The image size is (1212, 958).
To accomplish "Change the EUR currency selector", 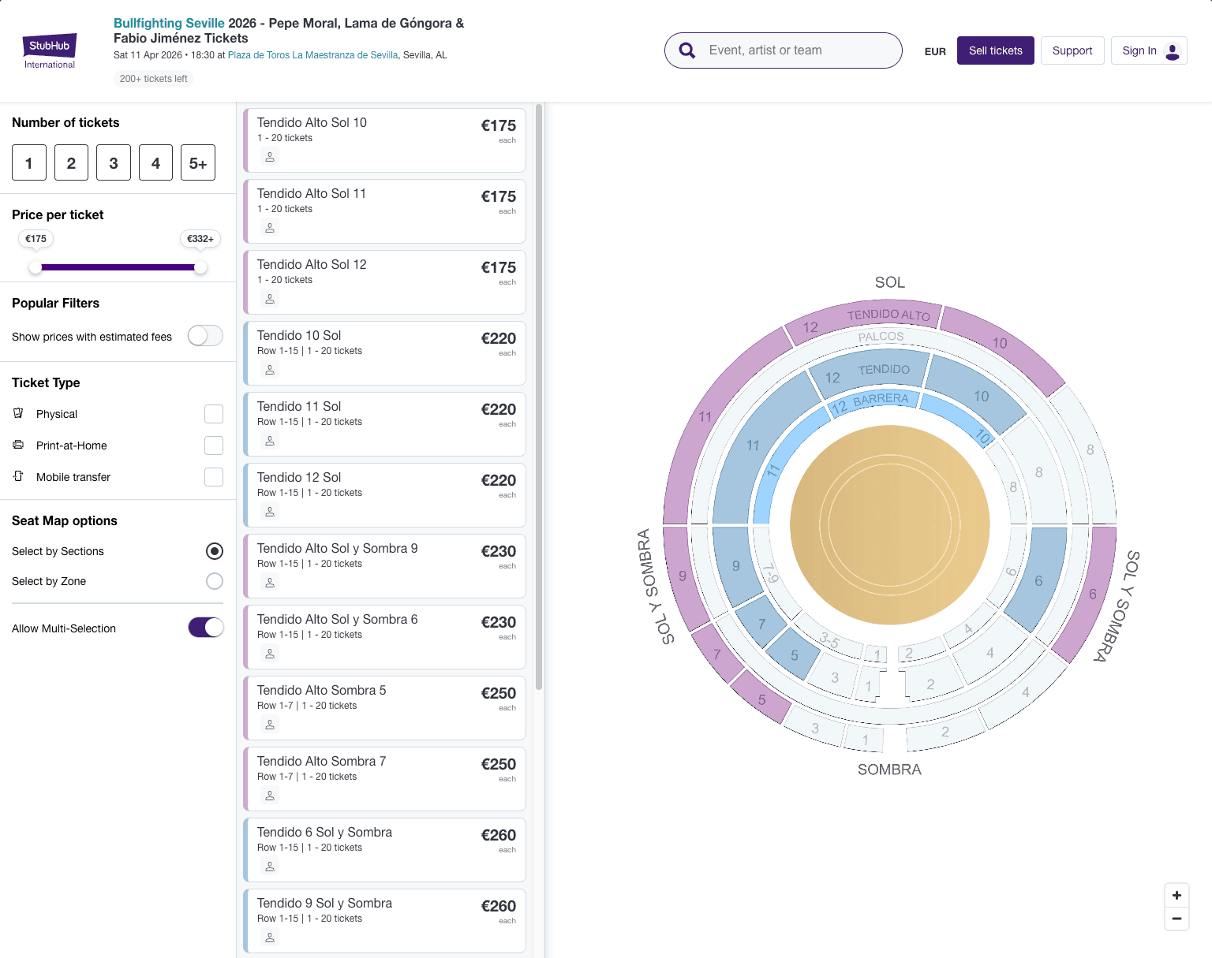I will (935, 51).
